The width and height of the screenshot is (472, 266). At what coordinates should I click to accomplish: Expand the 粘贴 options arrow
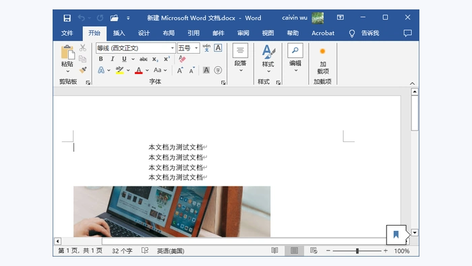coord(67,71)
